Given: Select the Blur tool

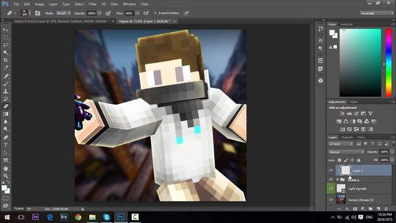Looking at the screenshot, I should (x=6, y=121).
